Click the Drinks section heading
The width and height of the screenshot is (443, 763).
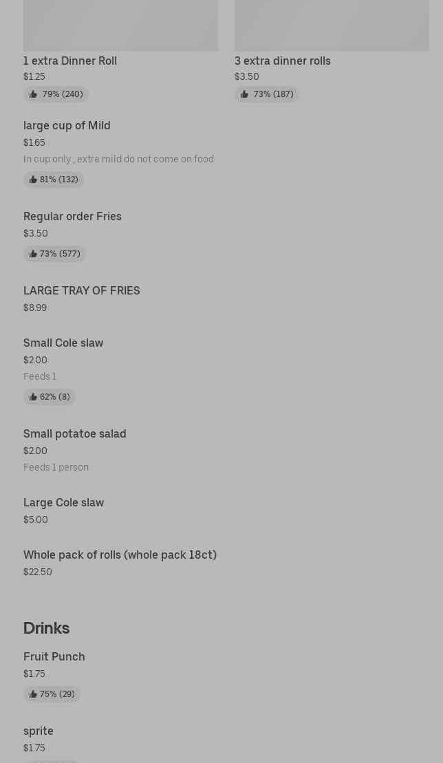coord(46,627)
